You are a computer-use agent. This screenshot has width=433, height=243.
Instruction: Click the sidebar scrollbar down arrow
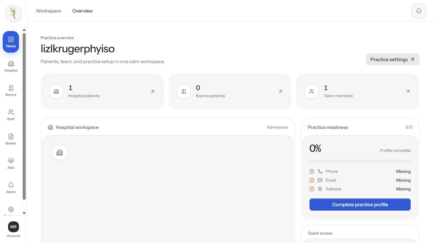coord(24,213)
